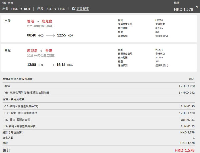Image resolution: width=200 pixels, height=153 pixels.
Task: Click the HK air passenger departure tax label
Action: click(x=21, y=113)
